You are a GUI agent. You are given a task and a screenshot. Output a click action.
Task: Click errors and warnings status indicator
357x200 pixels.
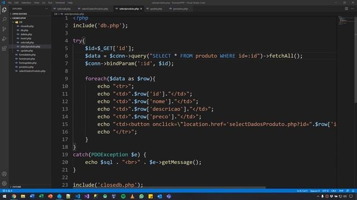(x=7, y=191)
